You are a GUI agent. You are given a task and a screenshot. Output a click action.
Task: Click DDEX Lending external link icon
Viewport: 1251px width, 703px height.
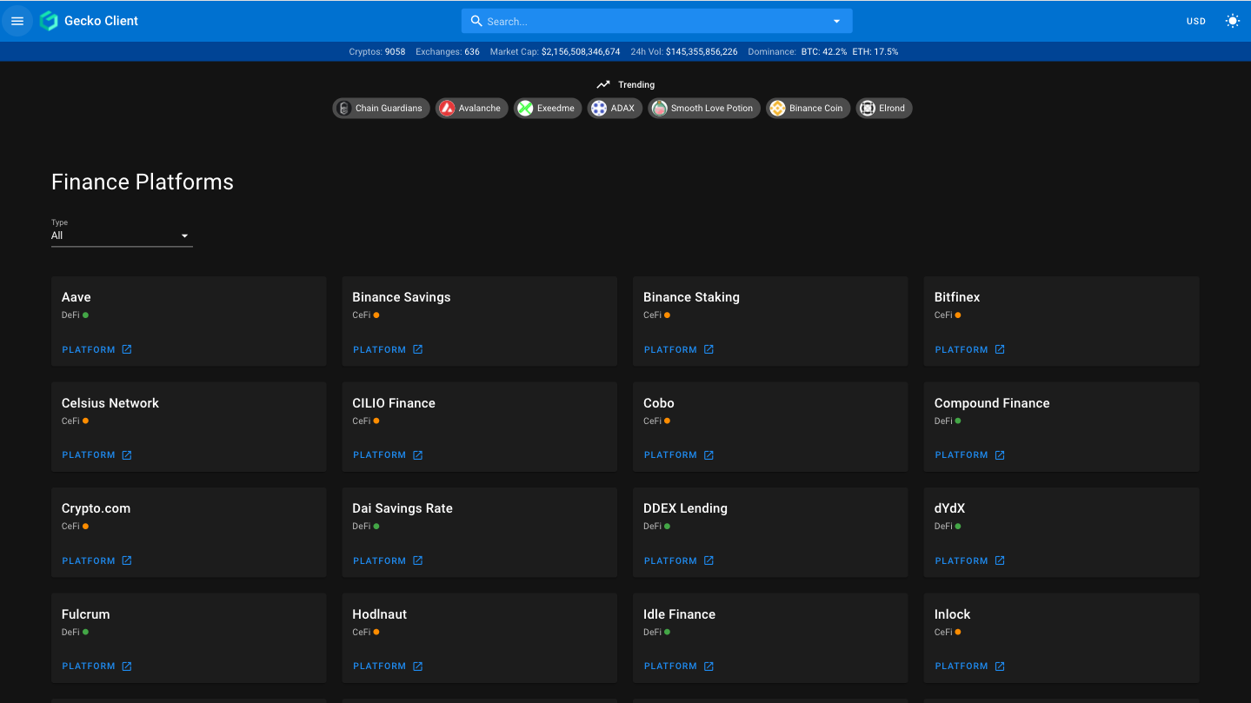[x=709, y=560]
